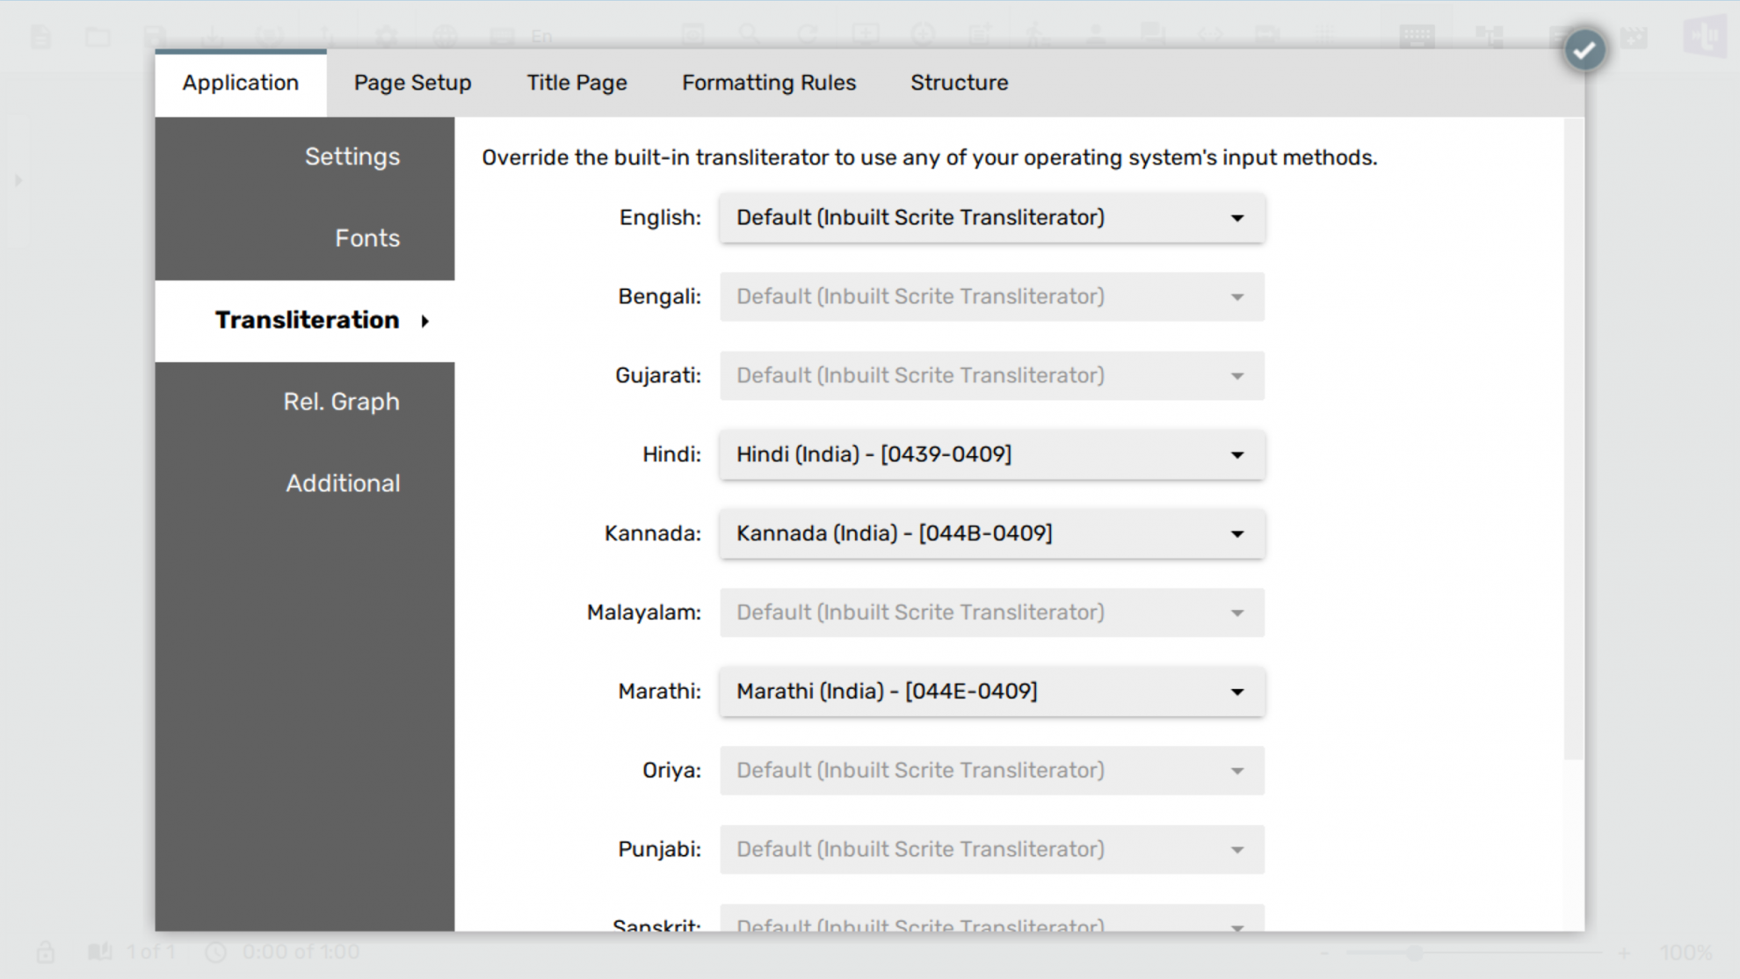
Task: Click the confirm checkmark to apply settings
Action: point(1584,48)
